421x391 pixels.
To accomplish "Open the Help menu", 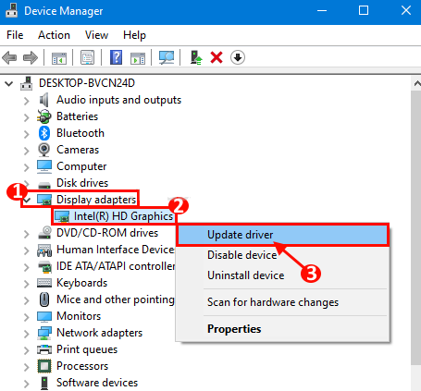I will click(x=134, y=35).
